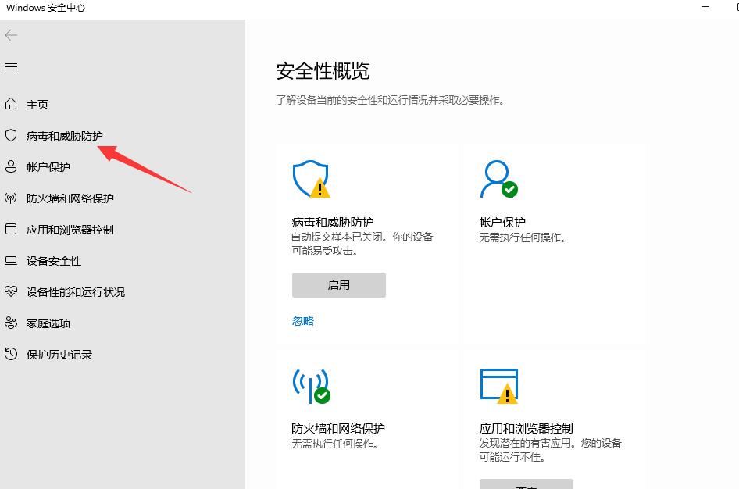Click the family icon beside 家庭选项

(11, 323)
